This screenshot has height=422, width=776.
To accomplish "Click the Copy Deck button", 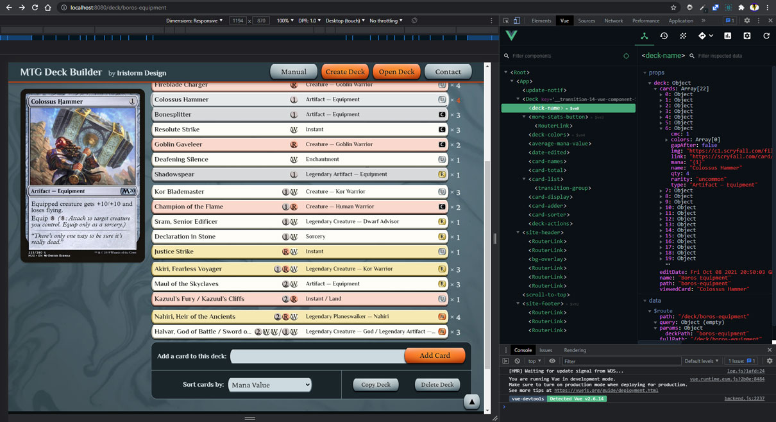I will coord(376,385).
